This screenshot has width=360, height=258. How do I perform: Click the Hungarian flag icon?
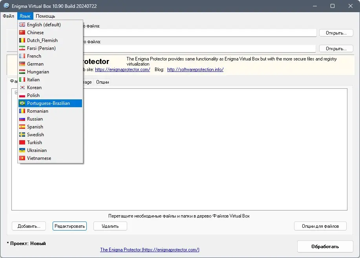(22, 72)
